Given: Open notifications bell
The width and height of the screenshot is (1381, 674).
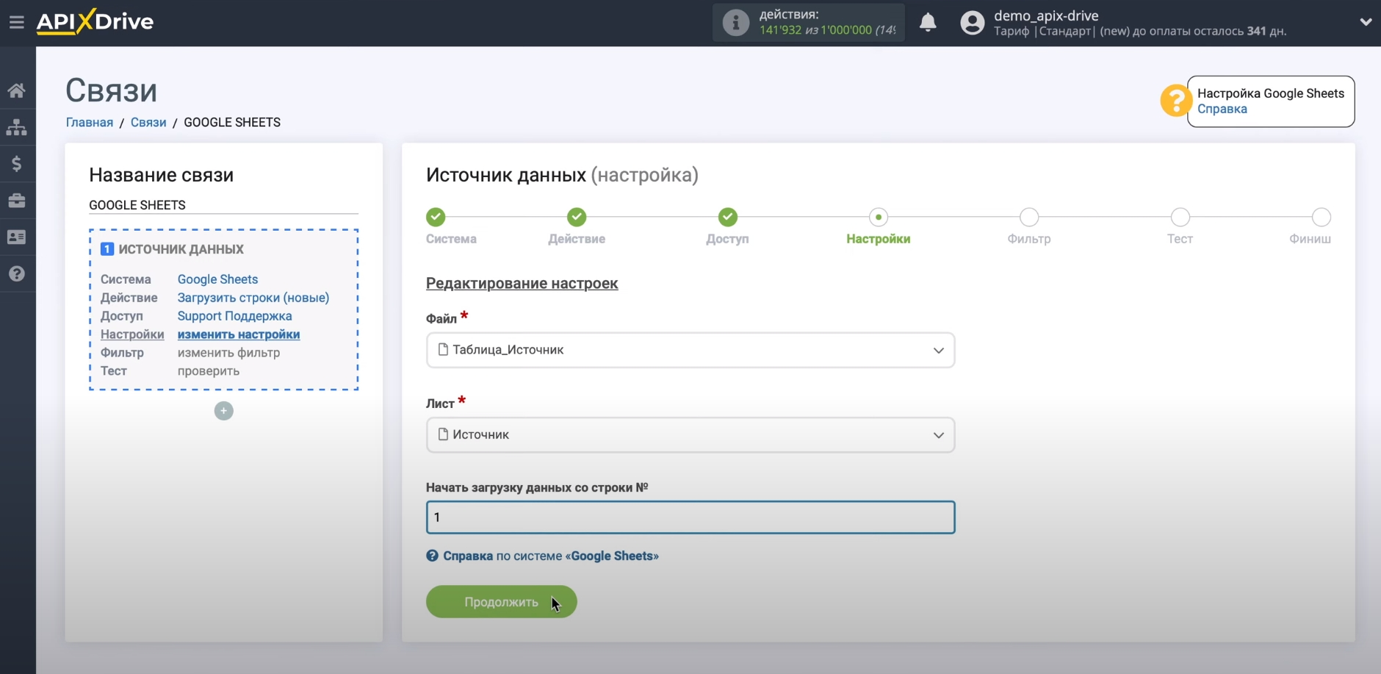Looking at the screenshot, I should [x=928, y=23].
